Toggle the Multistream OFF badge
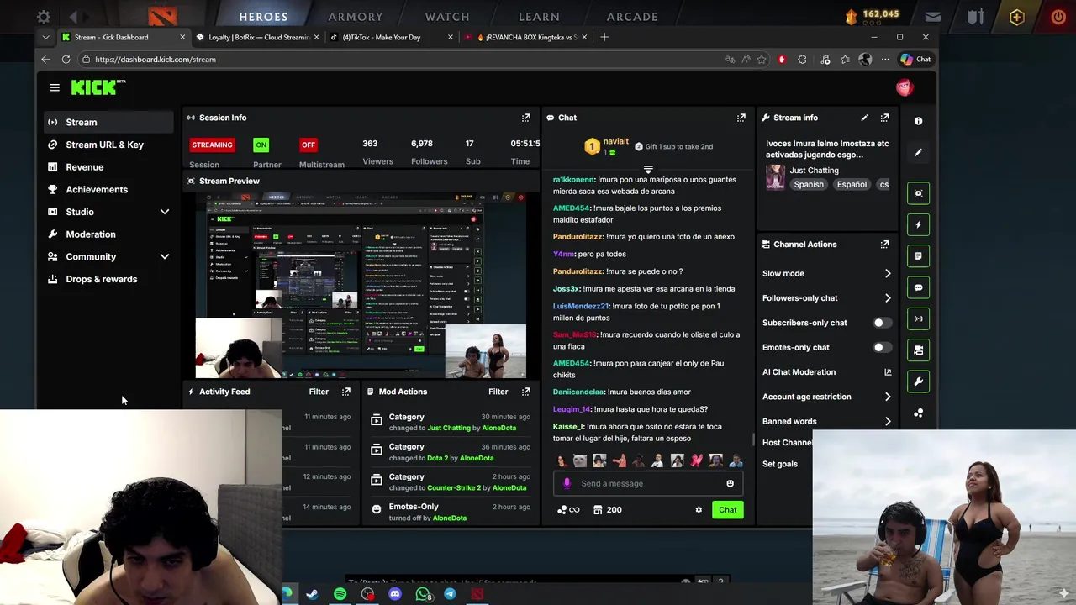The height and width of the screenshot is (605, 1076). [309, 145]
